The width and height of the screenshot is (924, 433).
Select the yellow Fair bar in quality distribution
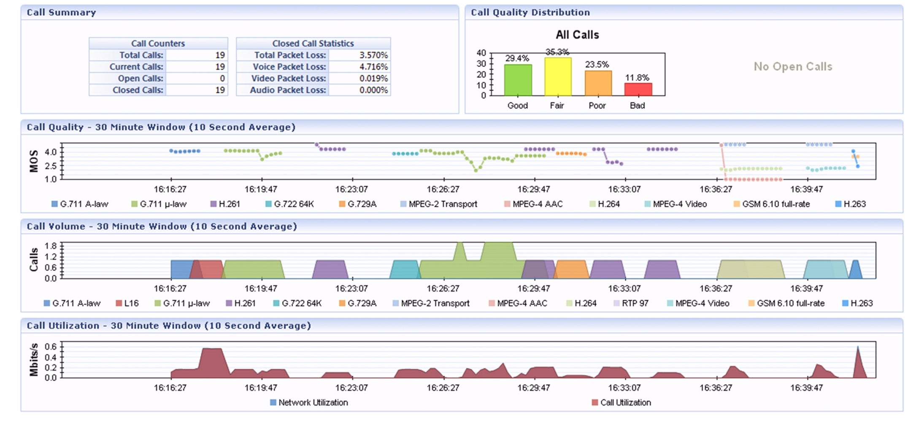point(558,77)
